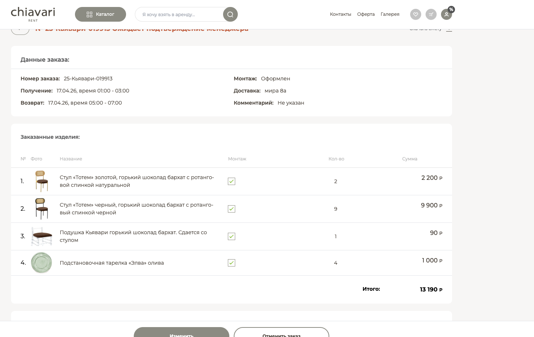Click the Данные заказа heading
This screenshot has height=337, width=534.
[x=45, y=59]
